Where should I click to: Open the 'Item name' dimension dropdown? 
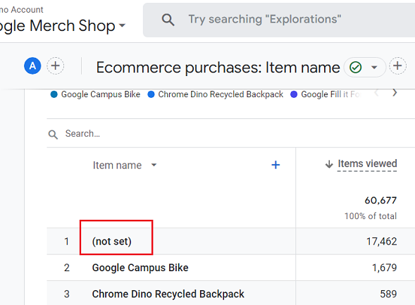click(x=154, y=165)
